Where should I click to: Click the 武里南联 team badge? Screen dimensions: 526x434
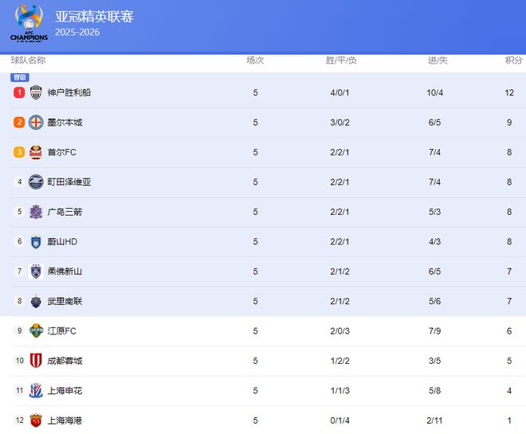pos(36,301)
